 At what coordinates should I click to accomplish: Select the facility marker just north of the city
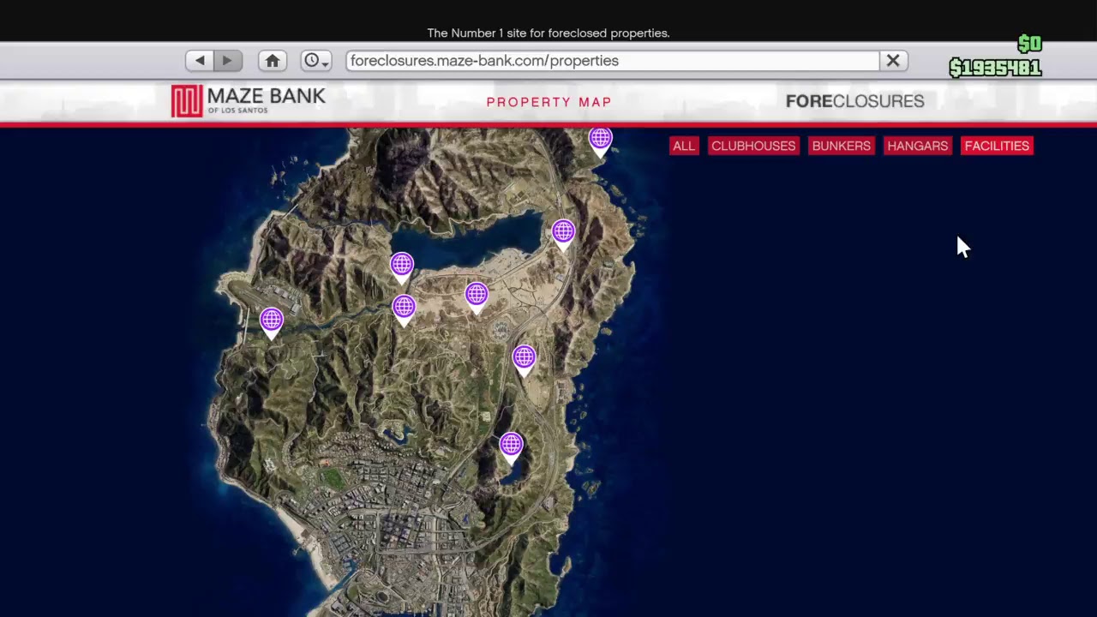(511, 448)
